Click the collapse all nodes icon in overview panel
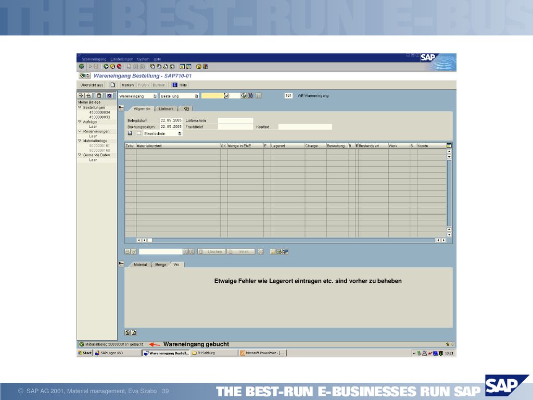The image size is (533, 400). click(88, 96)
